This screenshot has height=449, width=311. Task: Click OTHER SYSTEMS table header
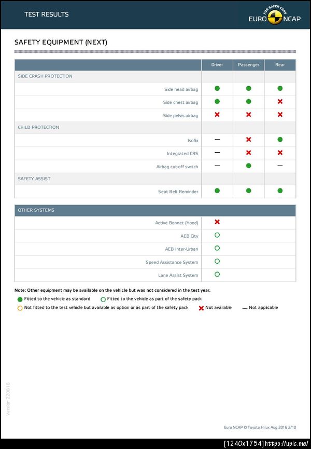(155, 210)
